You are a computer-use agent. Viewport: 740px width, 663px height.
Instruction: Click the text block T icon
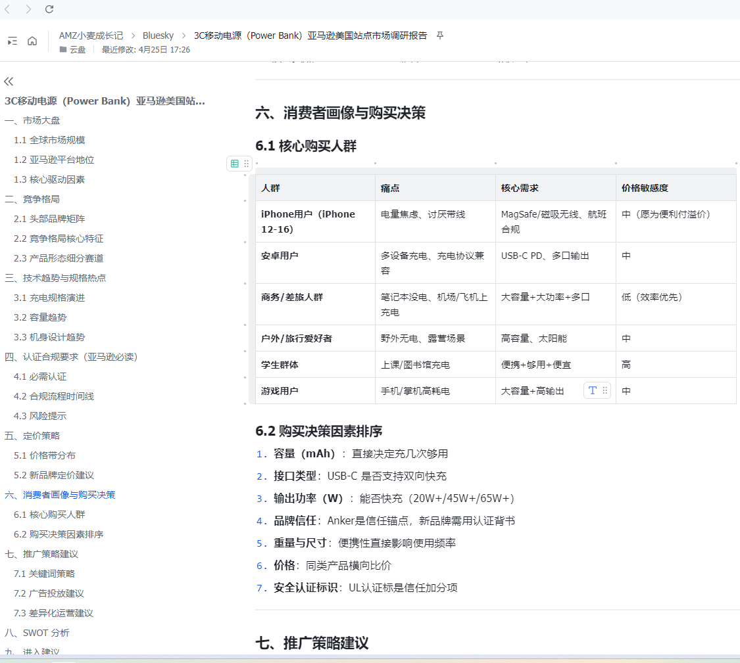point(593,390)
